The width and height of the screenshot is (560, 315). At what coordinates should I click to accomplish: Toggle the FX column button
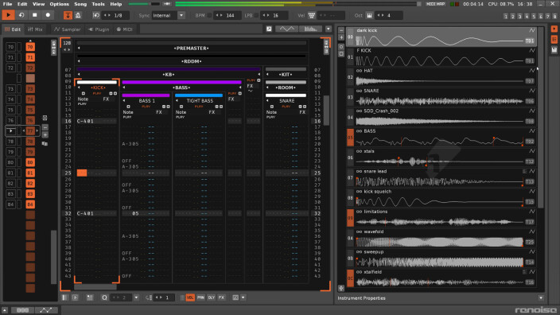[x=221, y=297]
